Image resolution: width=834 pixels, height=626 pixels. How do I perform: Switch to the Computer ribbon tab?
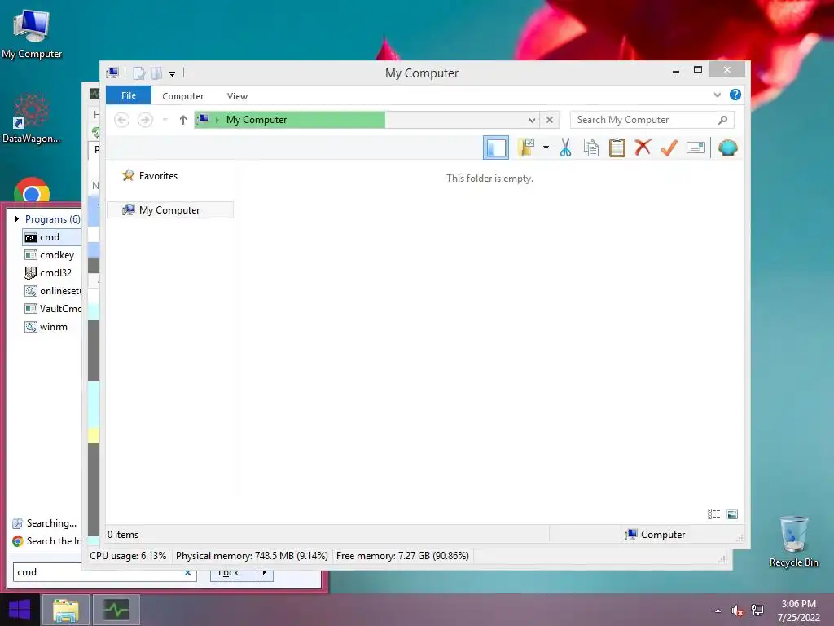coord(183,96)
